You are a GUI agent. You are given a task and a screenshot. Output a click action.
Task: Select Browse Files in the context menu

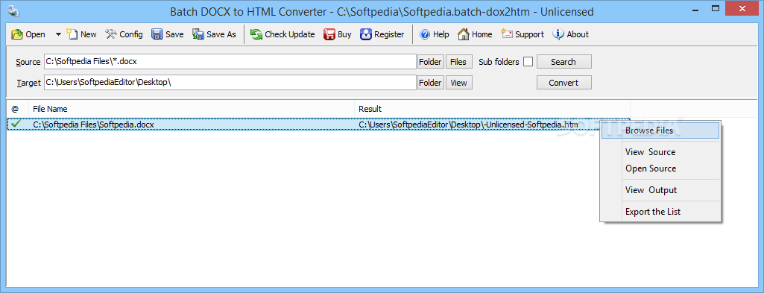point(660,130)
